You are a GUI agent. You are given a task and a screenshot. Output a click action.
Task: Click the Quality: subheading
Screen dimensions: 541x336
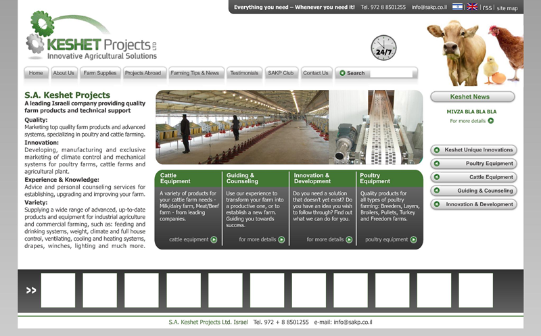(x=36, y=120)
